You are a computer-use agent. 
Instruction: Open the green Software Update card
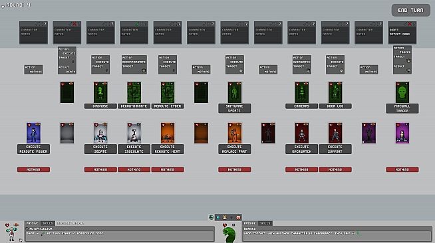pos(235,92)
